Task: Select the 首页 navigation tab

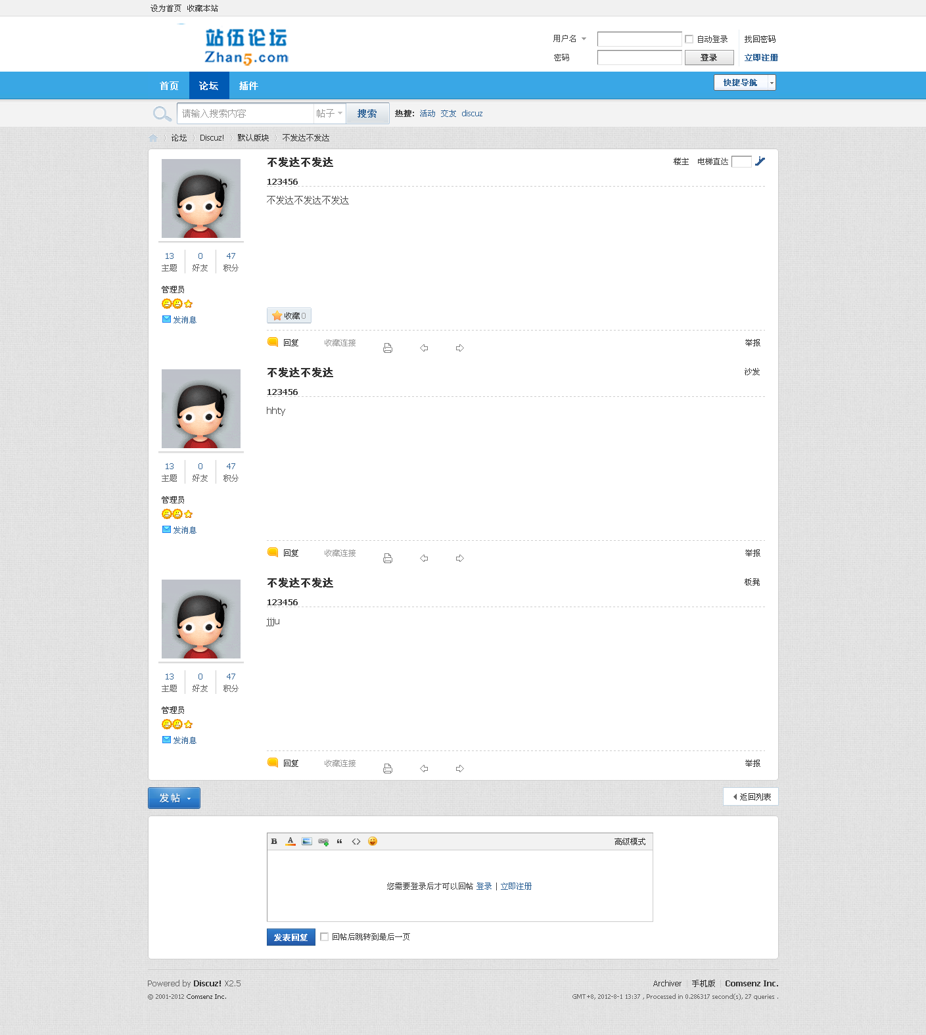Action: point(169,86)
